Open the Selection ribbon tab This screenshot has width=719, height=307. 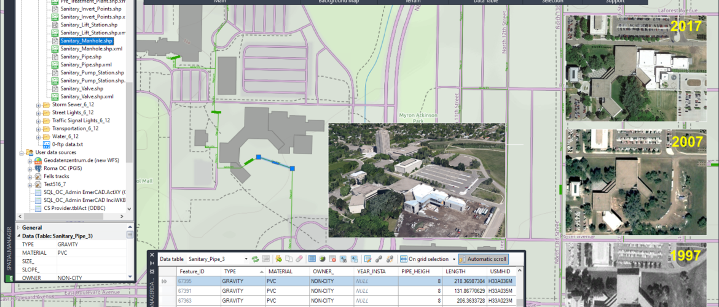[x=552, y=2]
